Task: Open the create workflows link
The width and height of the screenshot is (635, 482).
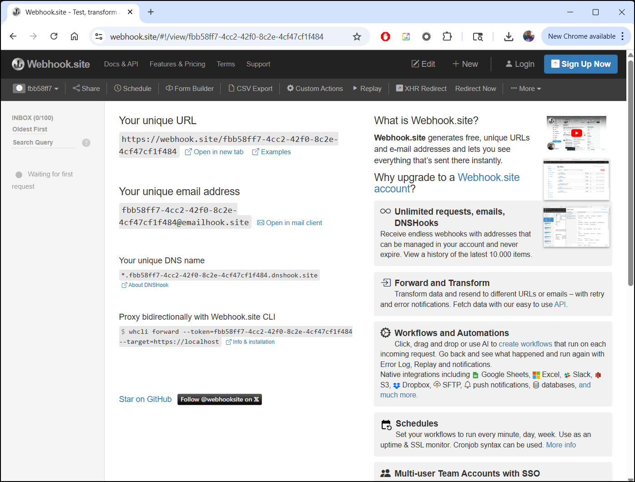Action: coord(525,344)
